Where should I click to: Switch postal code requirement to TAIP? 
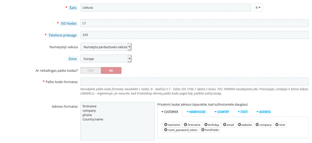[x=90, y=71]
